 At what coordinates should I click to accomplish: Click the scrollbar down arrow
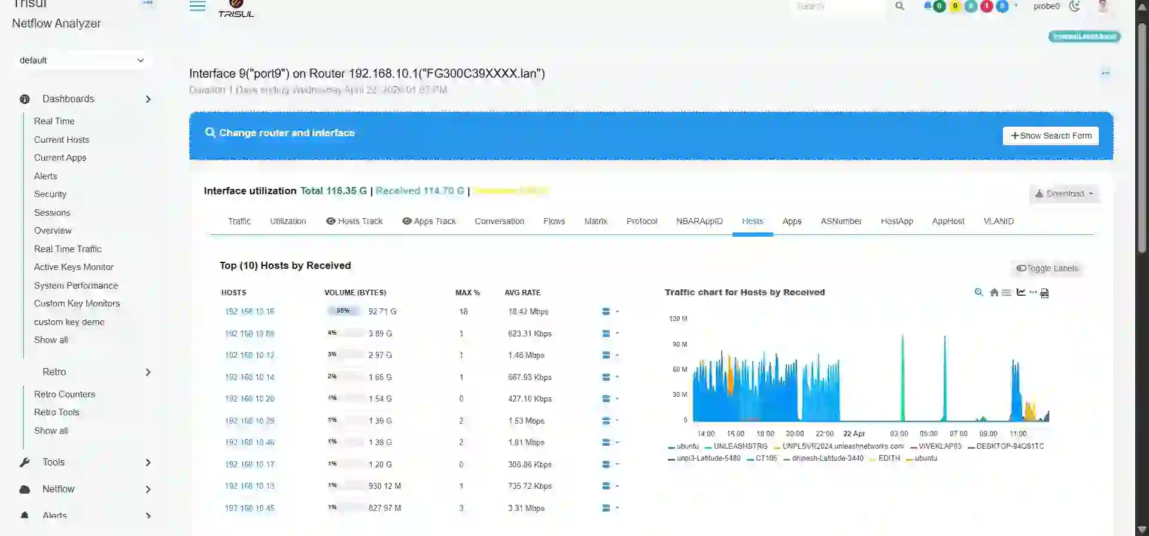[x=1142, y=529]
